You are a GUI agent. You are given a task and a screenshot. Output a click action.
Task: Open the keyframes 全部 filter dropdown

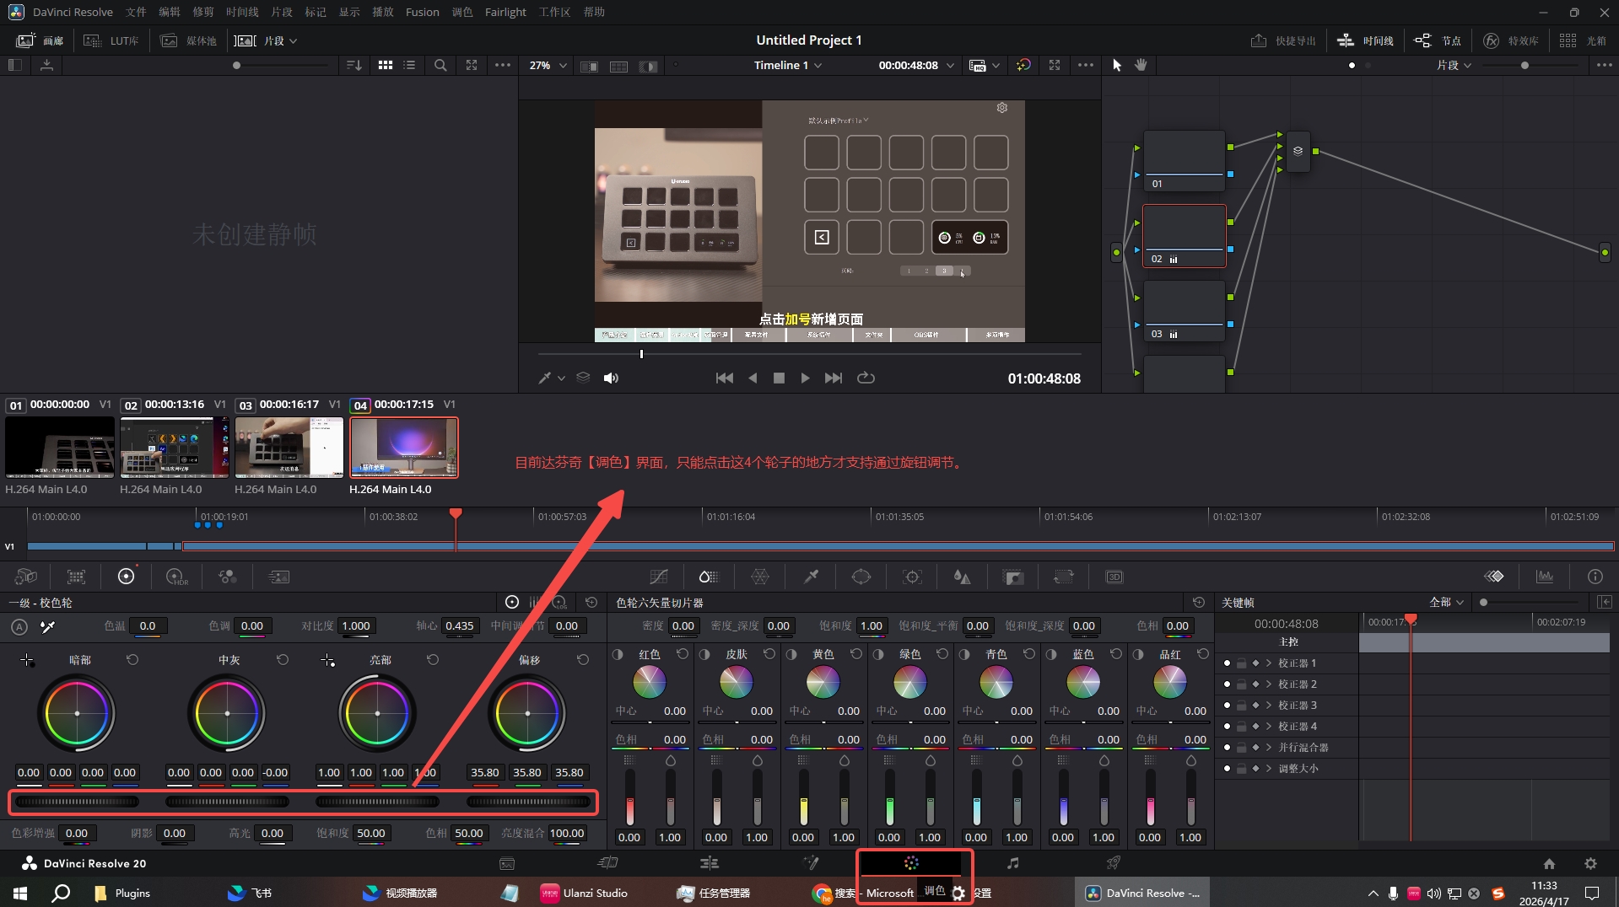[x=1447, y=602]
